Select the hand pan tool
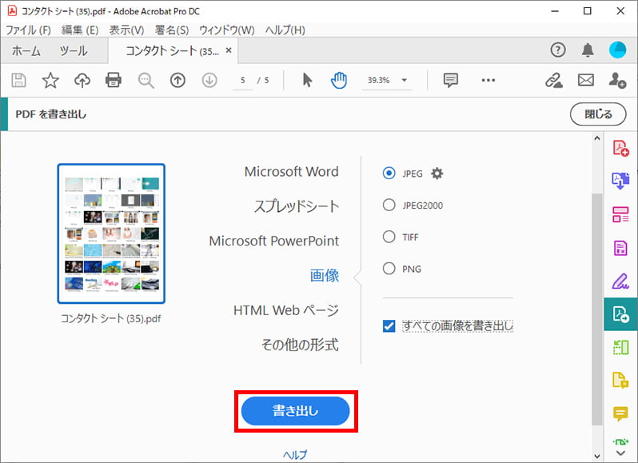Viewport: 638px width, 463px height. (339, 80)
